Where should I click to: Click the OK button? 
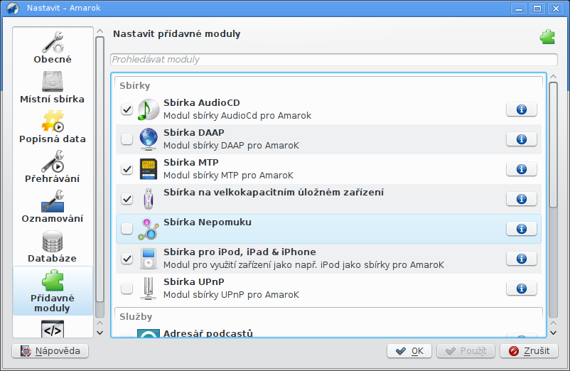click(409, 351)
